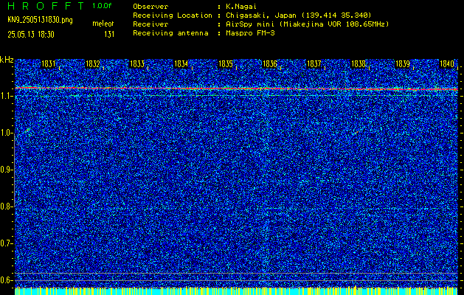464x295 pixels.
Task: Click the Observer name K.Nagai
Action: coord(240,7)
